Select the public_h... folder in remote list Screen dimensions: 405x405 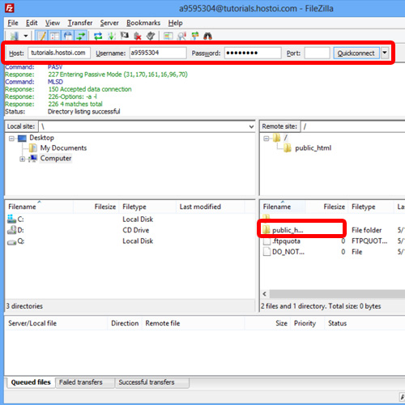point(288,230)
